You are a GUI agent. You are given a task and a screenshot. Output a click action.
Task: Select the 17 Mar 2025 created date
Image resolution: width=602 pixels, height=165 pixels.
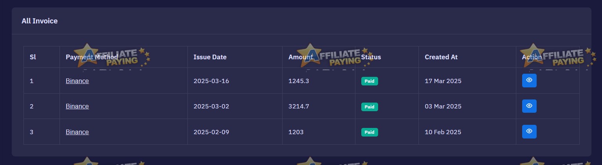[443, 81]
